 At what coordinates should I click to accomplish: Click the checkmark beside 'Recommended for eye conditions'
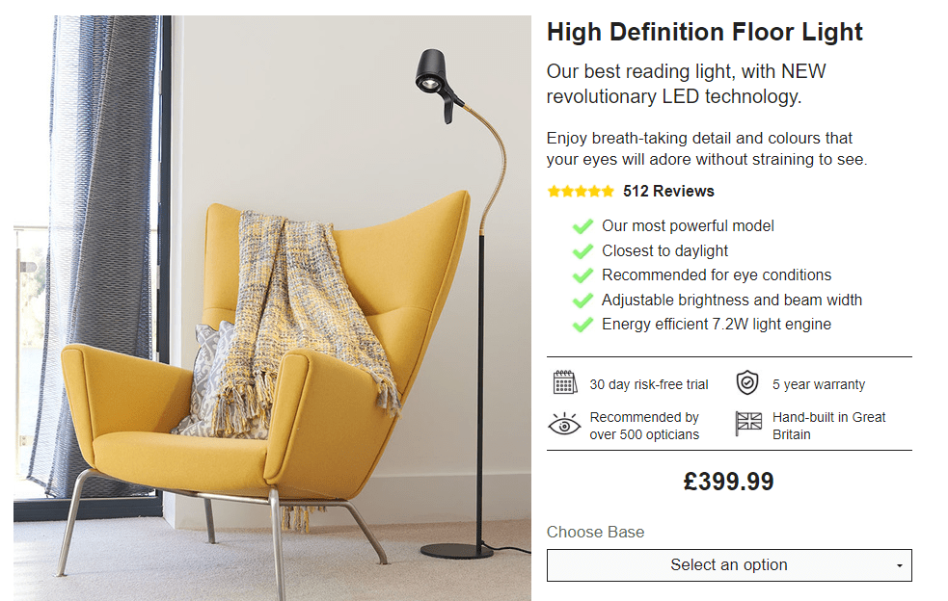(x=582, y=276)
